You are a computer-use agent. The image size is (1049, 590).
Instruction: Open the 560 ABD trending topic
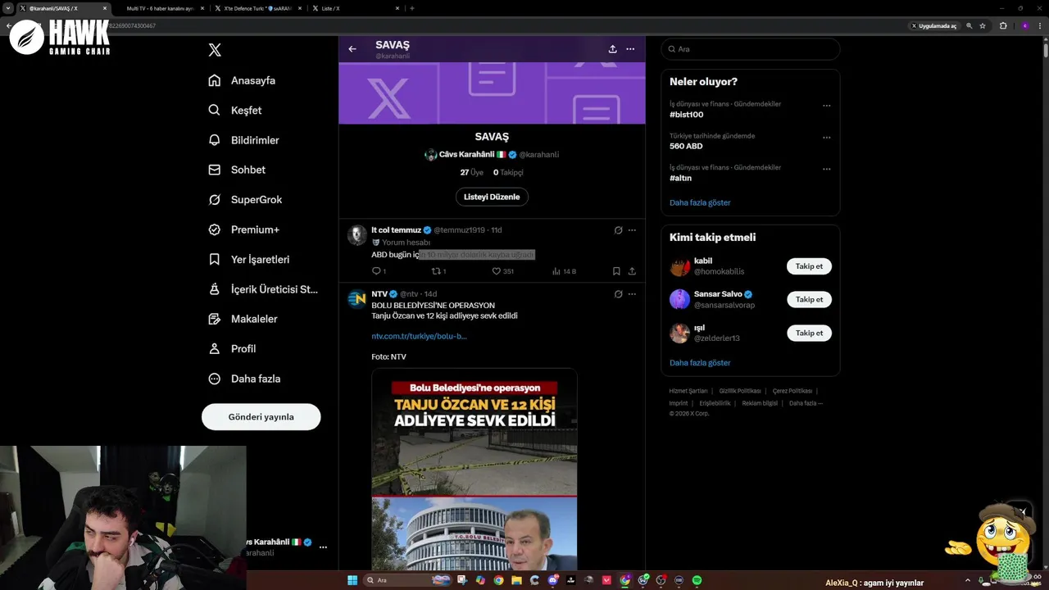[686, 146]
